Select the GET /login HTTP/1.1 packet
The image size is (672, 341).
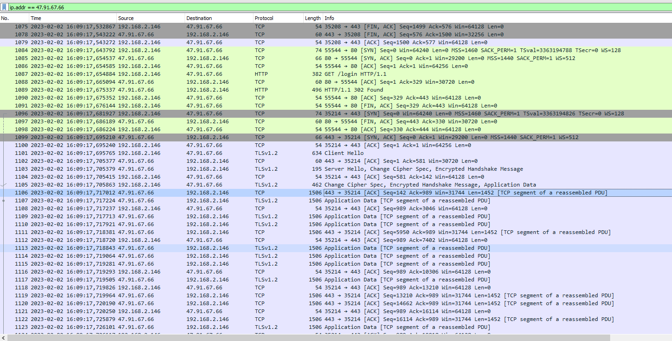[x=336, y=74]
